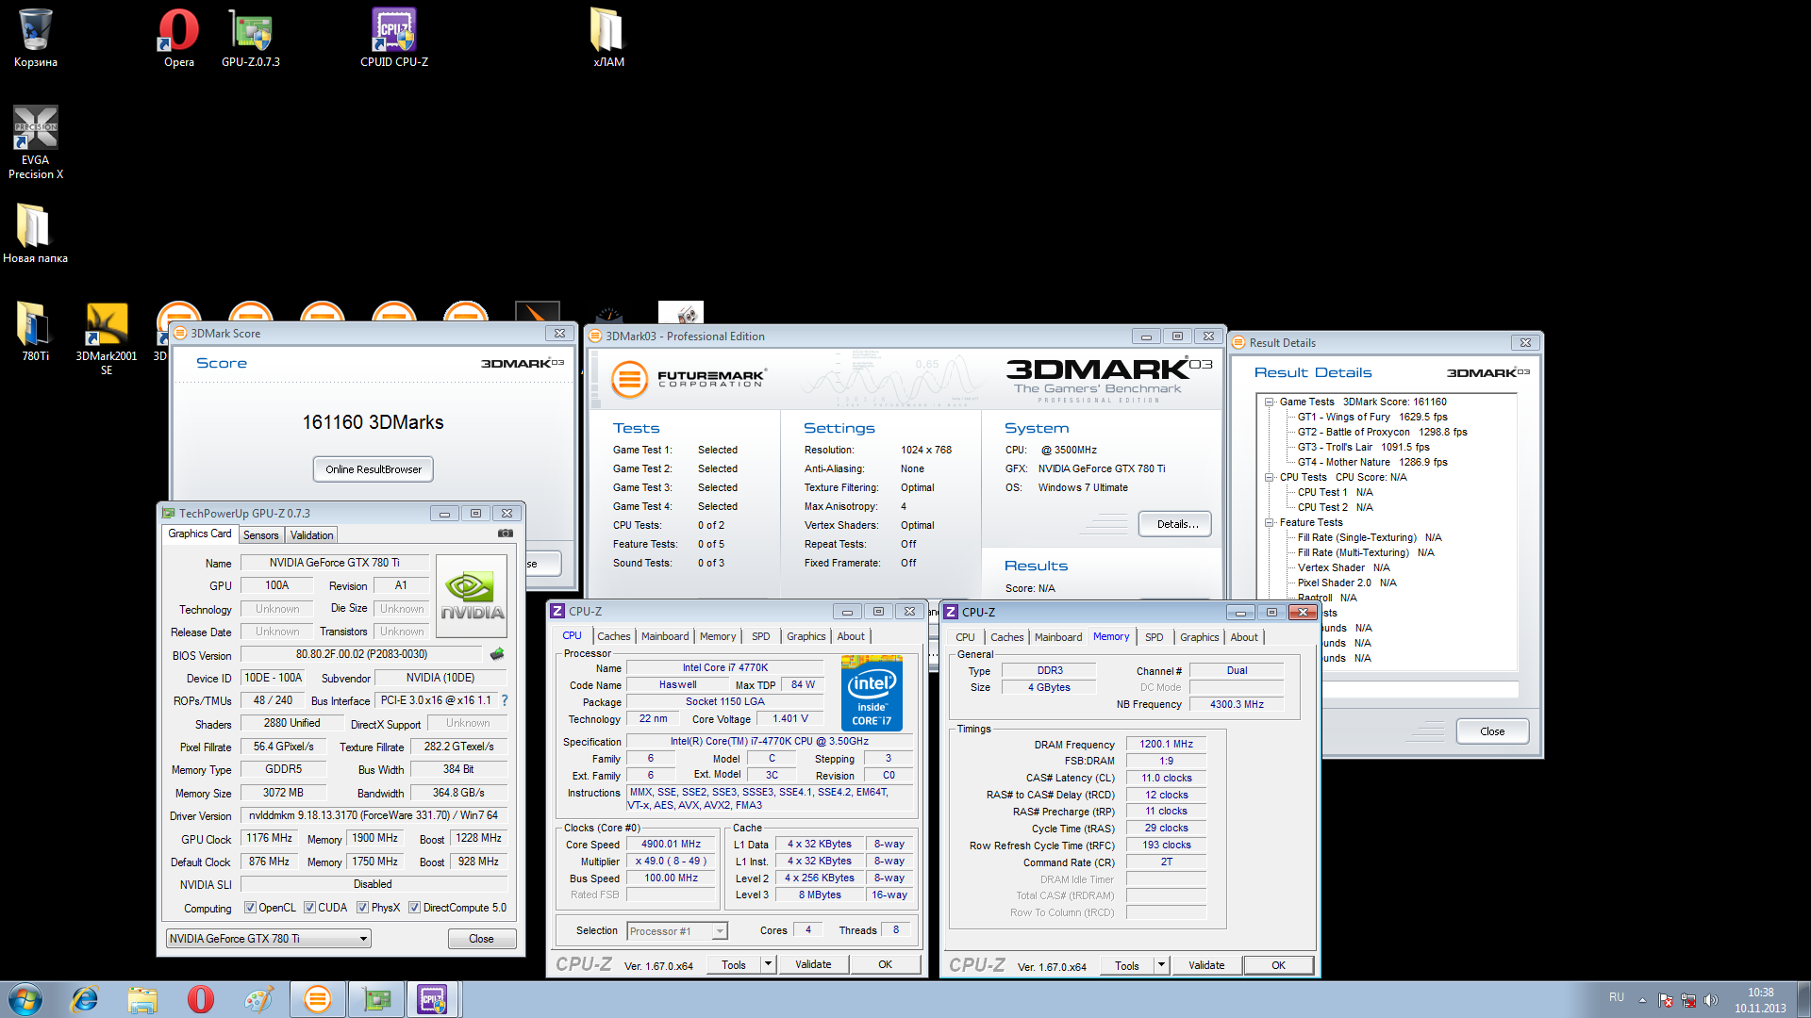Click the Intel Core i7 logo in CPU-Z
Screen dimensions: 1811x1018
(x=872, y=693)
